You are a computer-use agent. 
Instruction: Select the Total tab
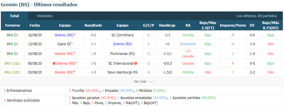point(14,16)
